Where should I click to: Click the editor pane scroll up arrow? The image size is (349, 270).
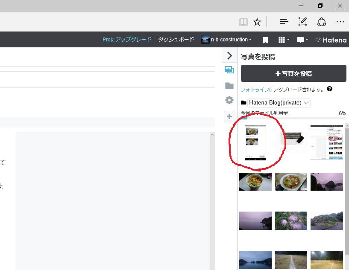[212, 135]
